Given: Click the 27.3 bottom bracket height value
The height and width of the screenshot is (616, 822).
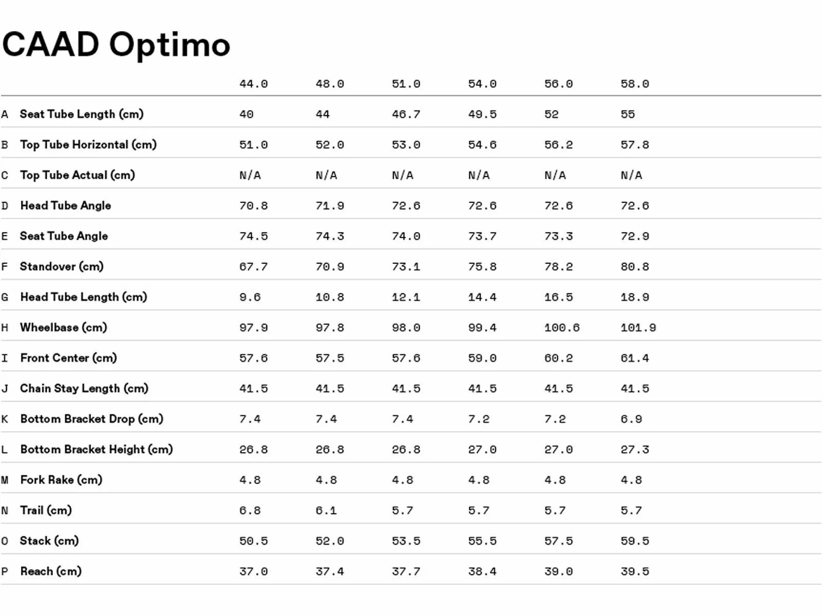Looking at the screenshot, I should pos(634,450).
